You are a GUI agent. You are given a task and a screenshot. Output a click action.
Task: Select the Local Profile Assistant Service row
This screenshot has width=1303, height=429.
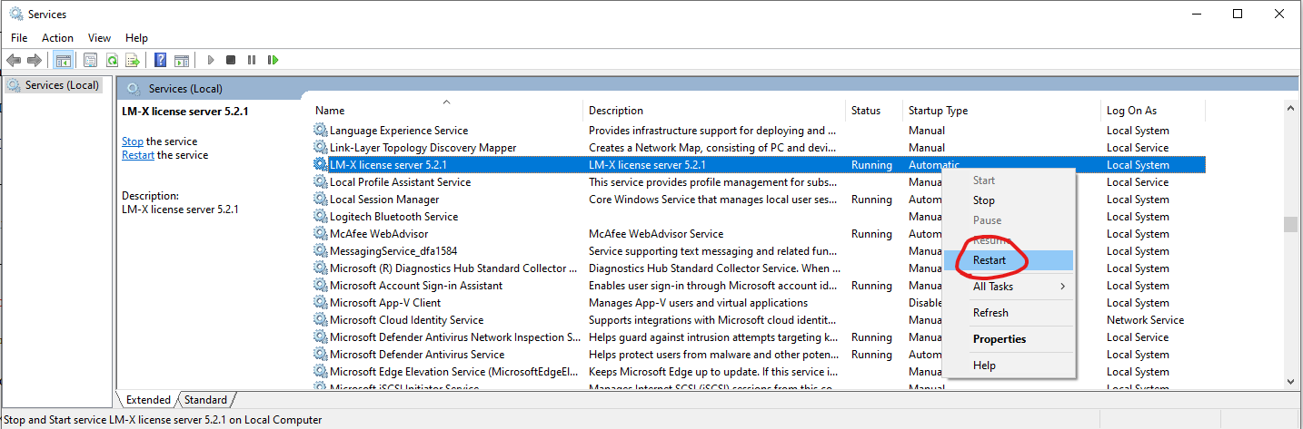[x=400, y=182]
